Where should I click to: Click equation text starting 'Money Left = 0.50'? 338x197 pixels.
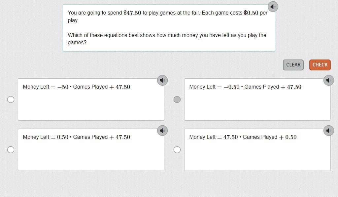pyautogui.click(x=76, y=137)
